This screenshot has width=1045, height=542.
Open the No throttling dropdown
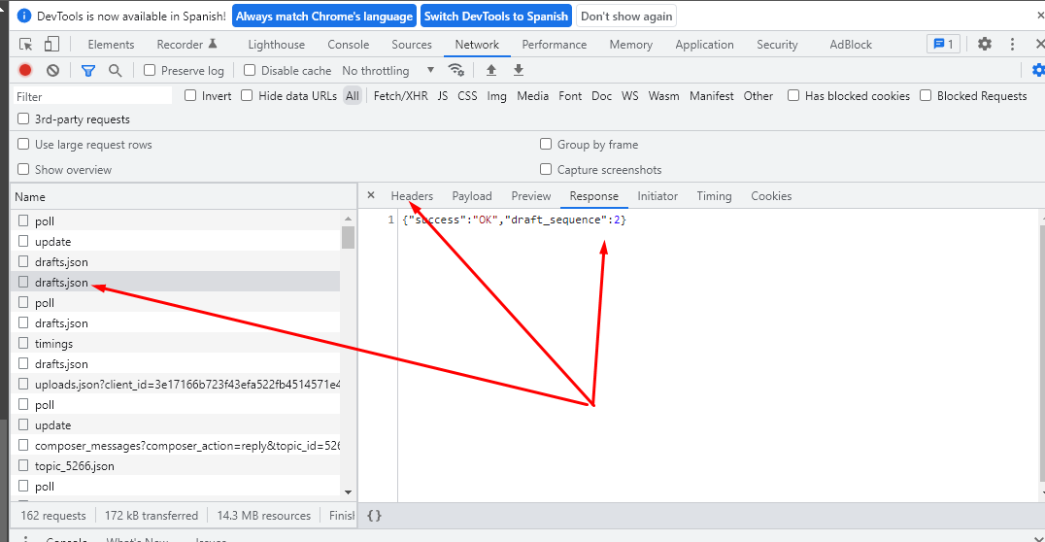click(388, 70)
